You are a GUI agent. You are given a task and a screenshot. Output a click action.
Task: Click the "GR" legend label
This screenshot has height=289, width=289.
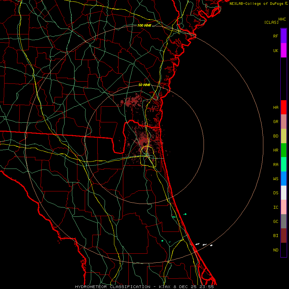[x=276, y=122]
